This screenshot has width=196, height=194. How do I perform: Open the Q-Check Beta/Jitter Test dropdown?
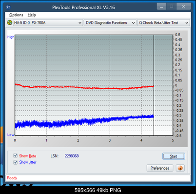pyautogui.click(x=163, y=23)
